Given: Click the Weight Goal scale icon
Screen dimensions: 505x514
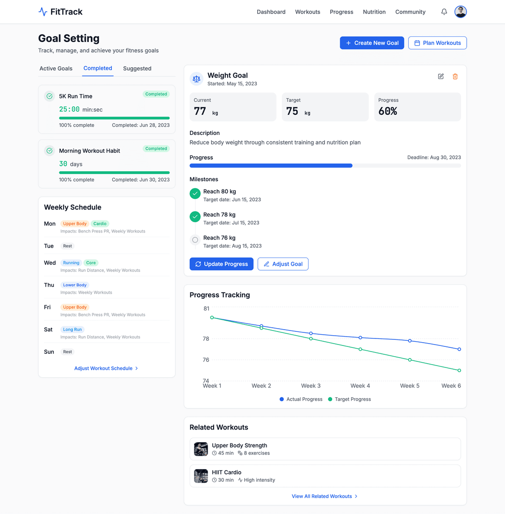Looking at the screenshot, I should tap(196, 79).
